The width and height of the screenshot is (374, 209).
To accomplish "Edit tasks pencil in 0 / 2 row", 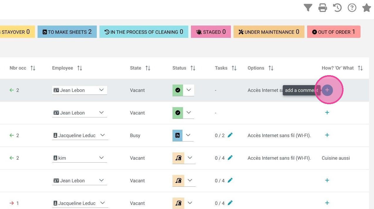I will pos(230,135).
